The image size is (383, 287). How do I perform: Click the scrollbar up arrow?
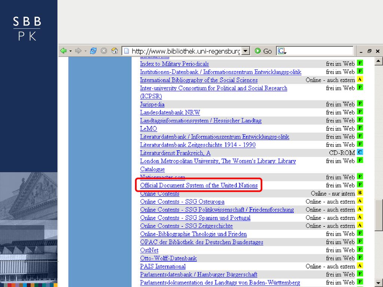tap(379, 61)
